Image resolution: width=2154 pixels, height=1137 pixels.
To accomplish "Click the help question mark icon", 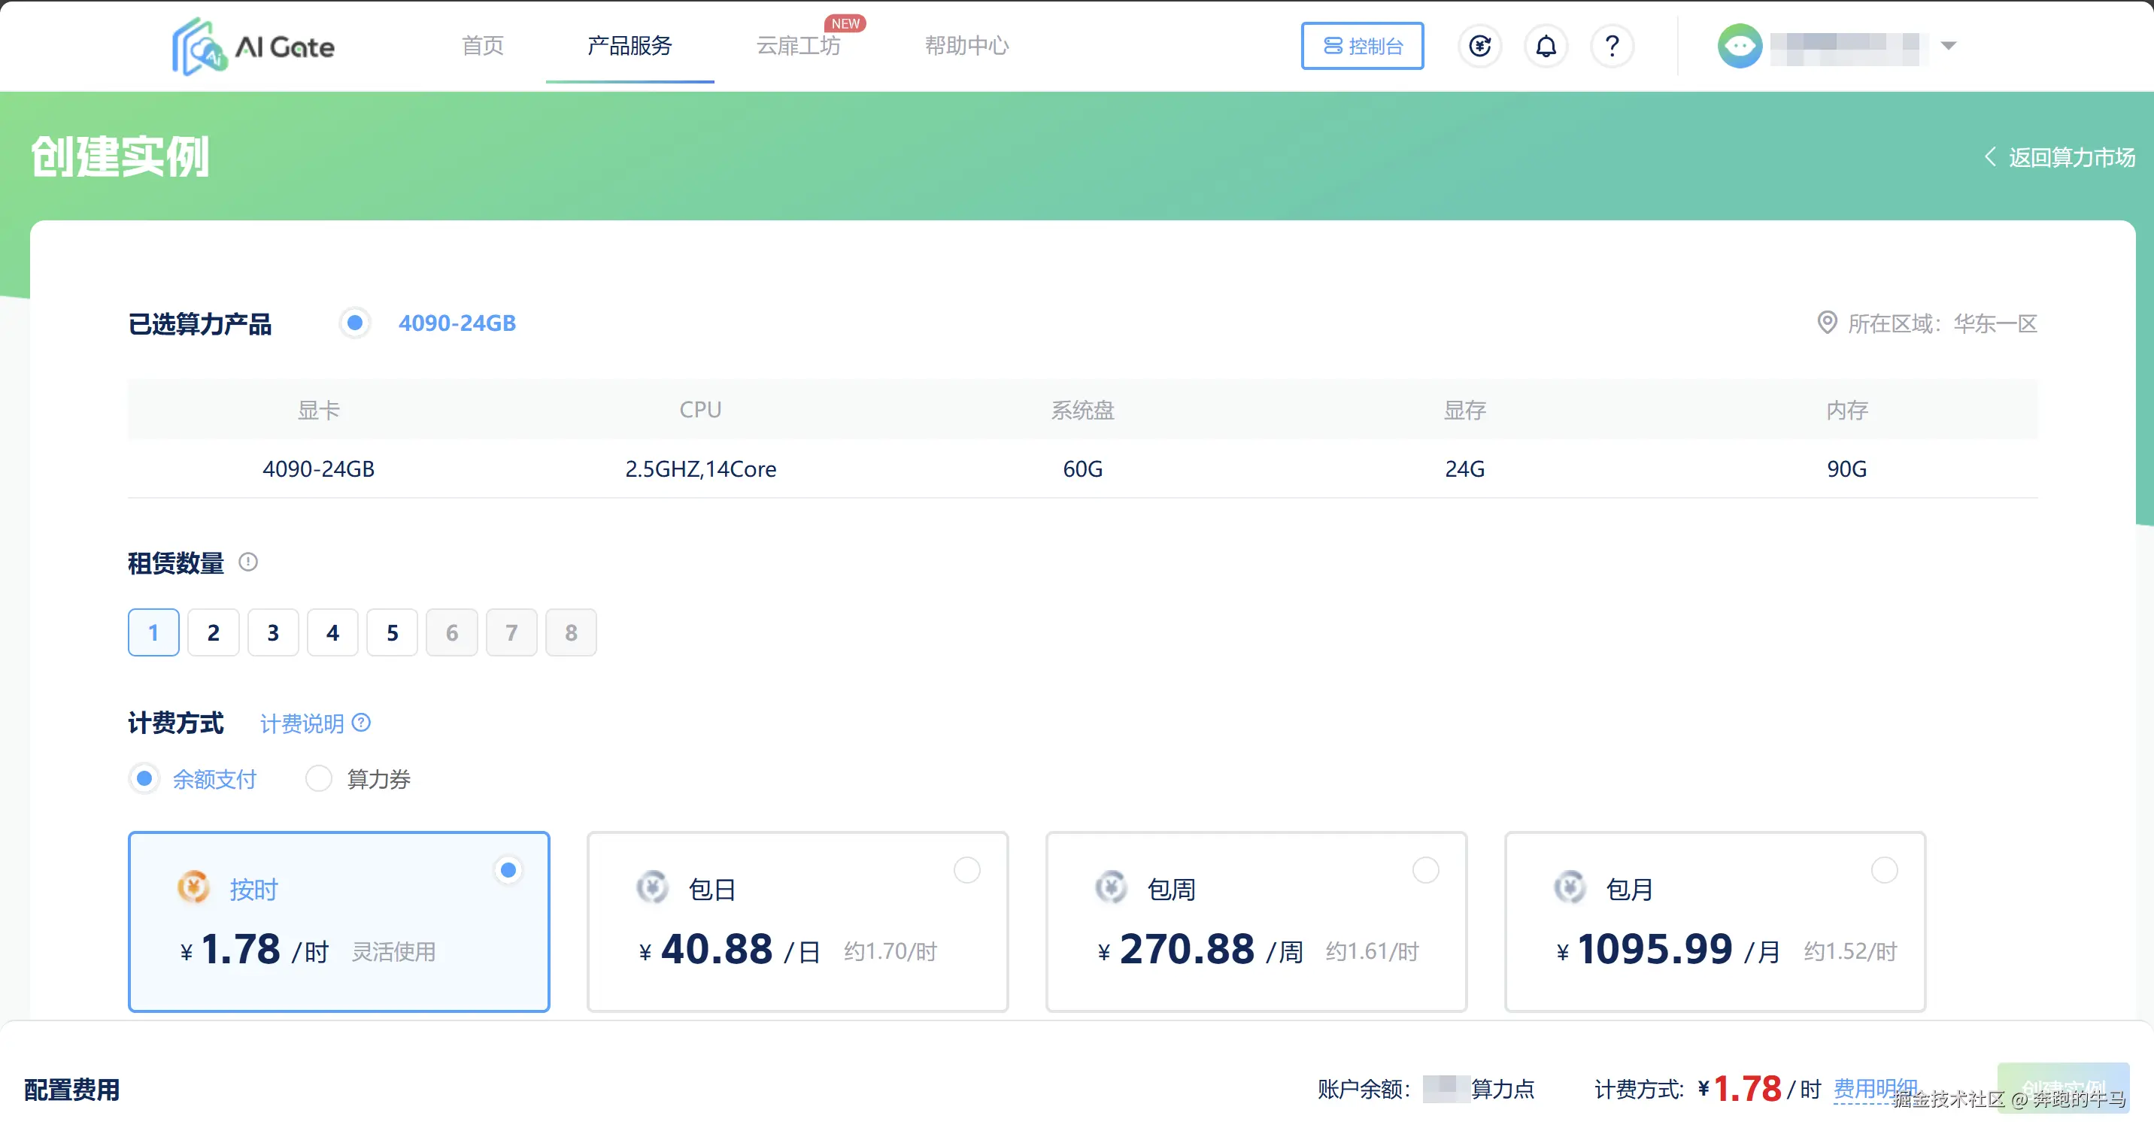I will [x=1612, y=46].
